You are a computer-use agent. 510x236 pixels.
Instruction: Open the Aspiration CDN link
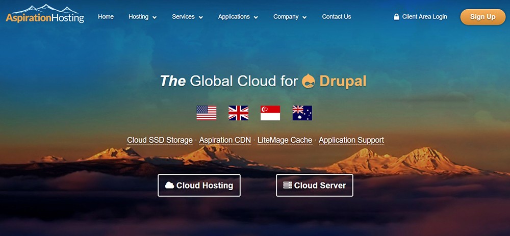pos(225,140)
